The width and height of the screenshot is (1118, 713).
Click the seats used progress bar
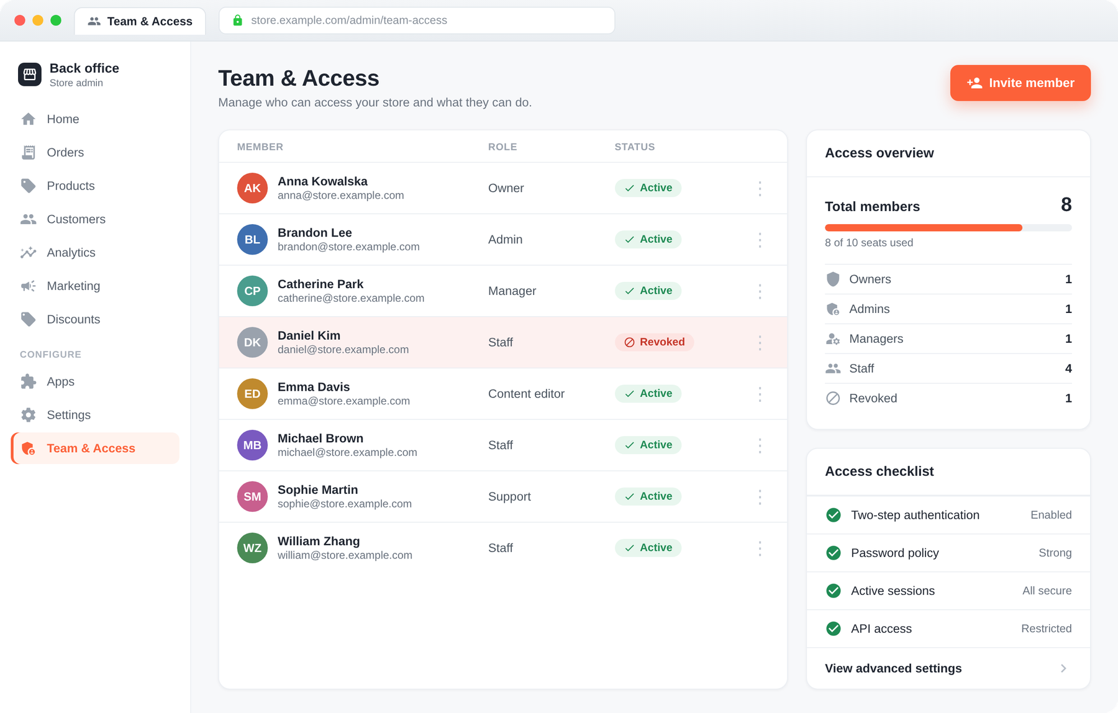pyautogui.click(x=948, y=228)
